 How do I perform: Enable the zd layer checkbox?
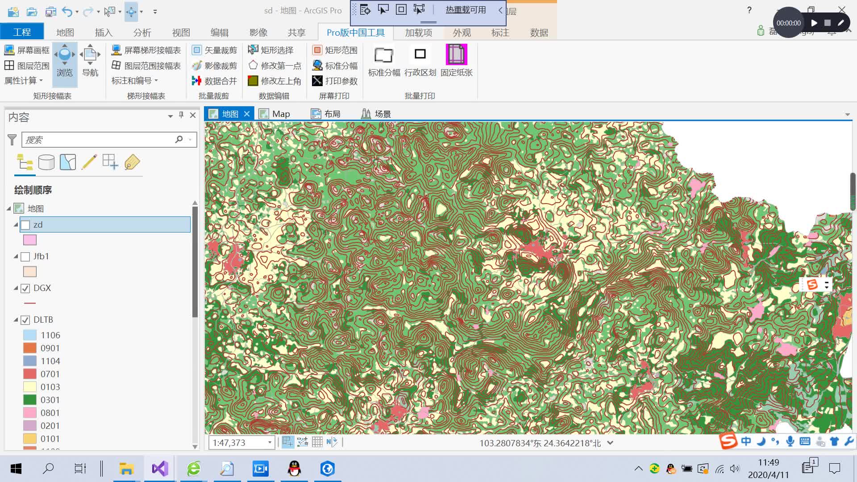(x=25, y=225)
